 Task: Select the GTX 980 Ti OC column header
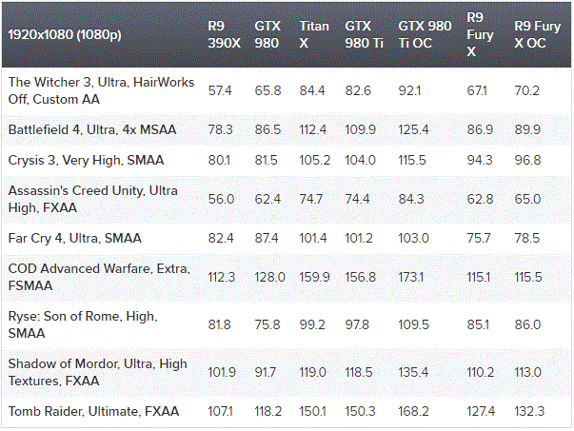coord(425,34)
